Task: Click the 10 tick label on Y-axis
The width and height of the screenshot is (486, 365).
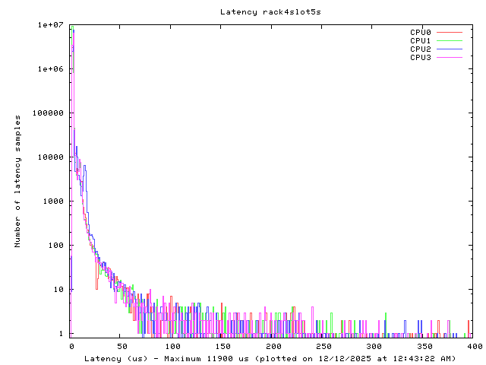Action: pyautogui.click(x=59, y=290)
